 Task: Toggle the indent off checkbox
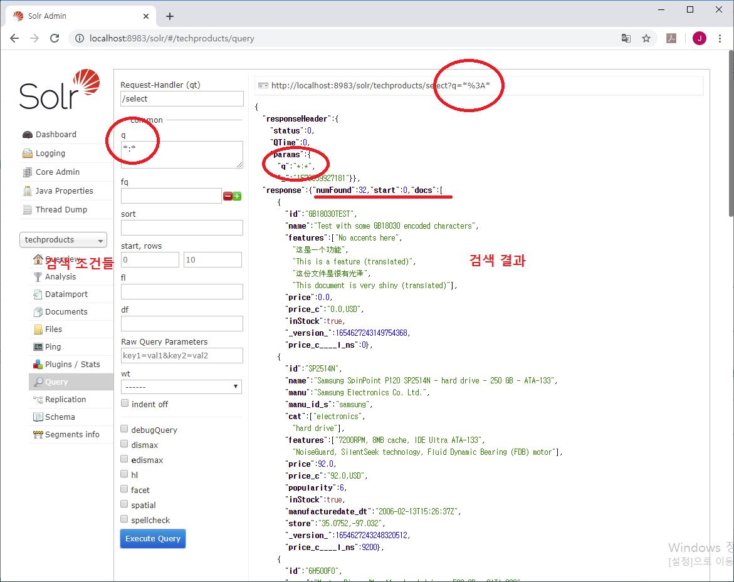(125, 403)
